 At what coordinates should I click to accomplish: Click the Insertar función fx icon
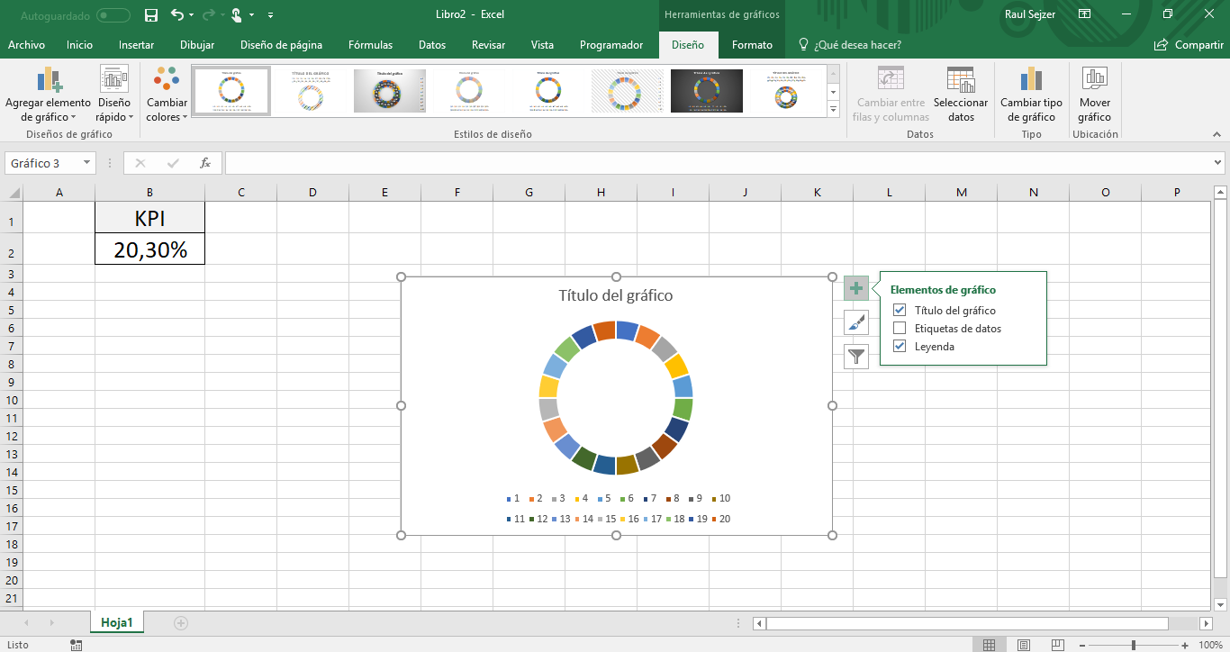point(205,163)
